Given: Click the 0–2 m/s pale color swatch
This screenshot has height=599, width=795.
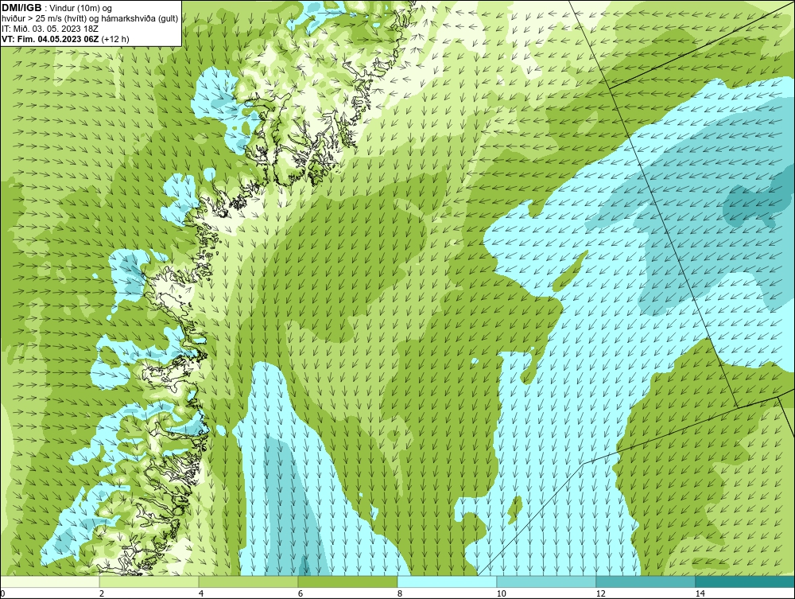Looking at the screenshot, I should 49,581.
